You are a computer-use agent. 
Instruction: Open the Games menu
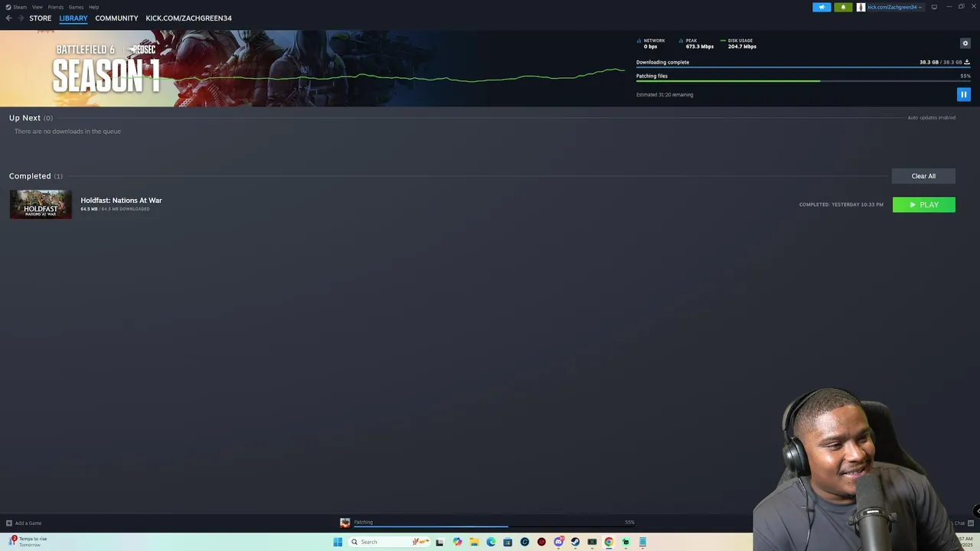click(x=76, y=7)
